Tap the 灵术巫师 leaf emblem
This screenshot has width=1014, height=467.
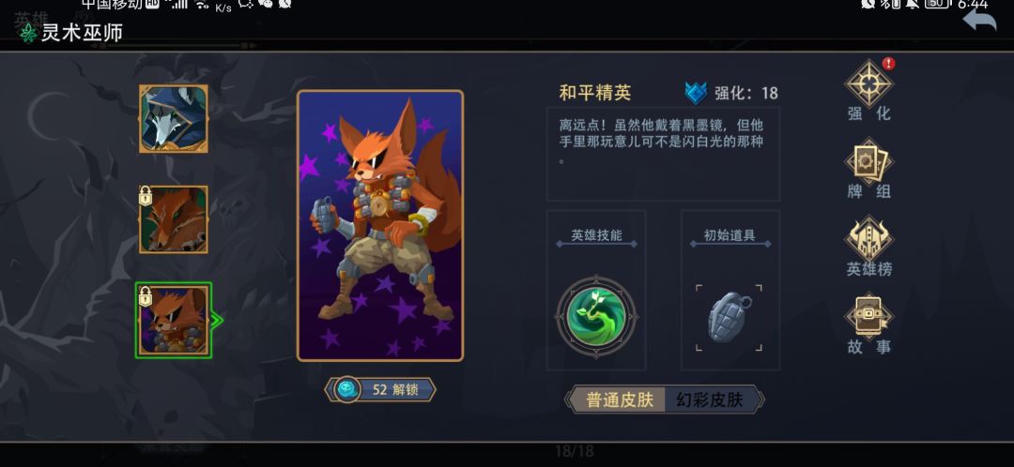(28, 32)
